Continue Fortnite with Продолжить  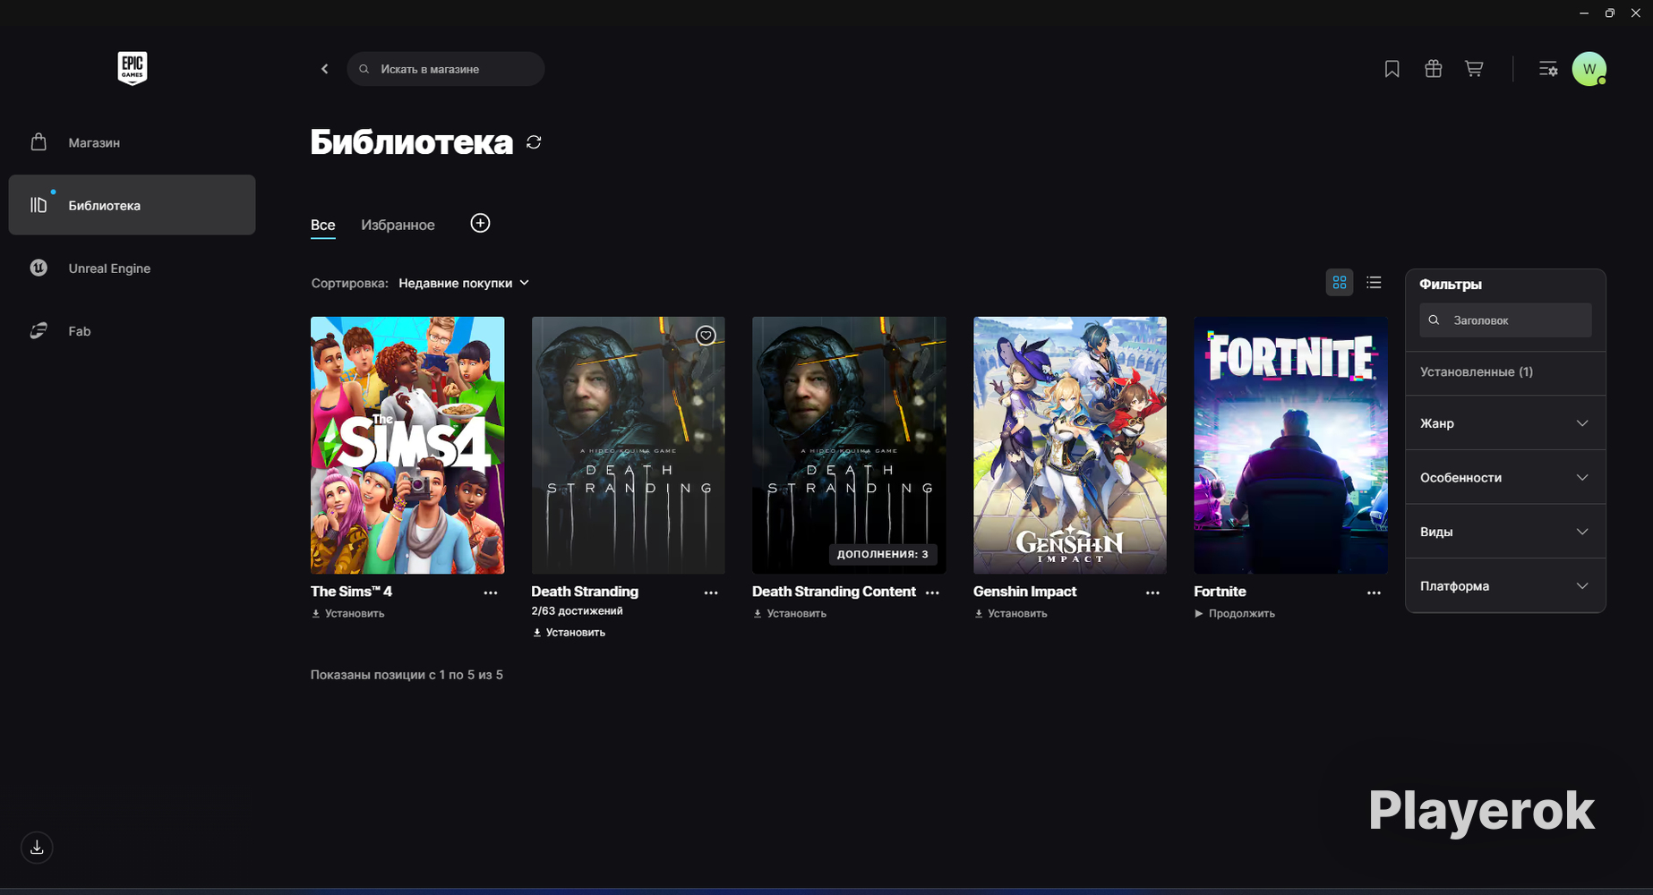[x=1234, y=614]
